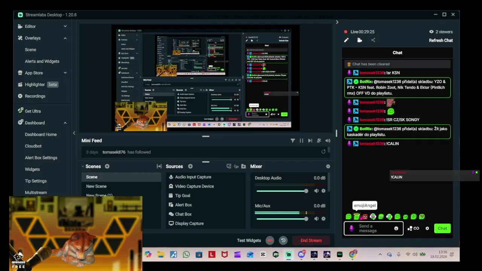482x271 pixels.
Task: Adjust the Mic/Aux volume slider
Action: coord(282,219)
